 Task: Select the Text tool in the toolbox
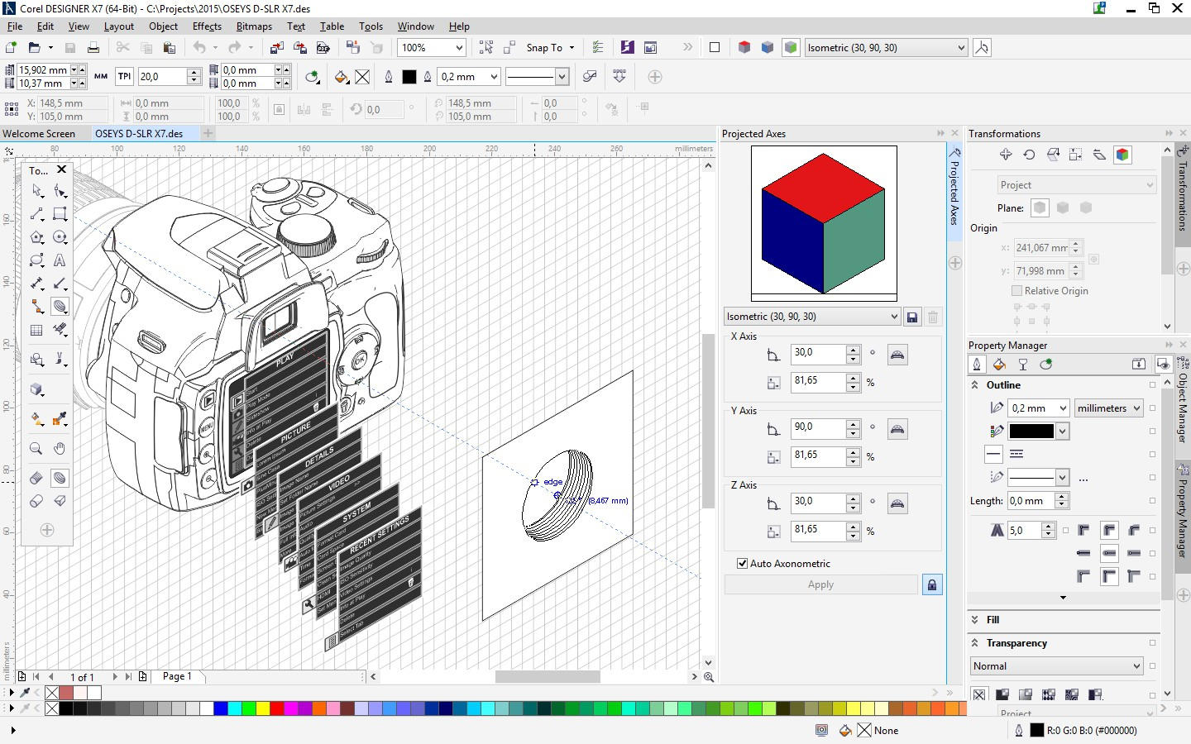(60, 260)
